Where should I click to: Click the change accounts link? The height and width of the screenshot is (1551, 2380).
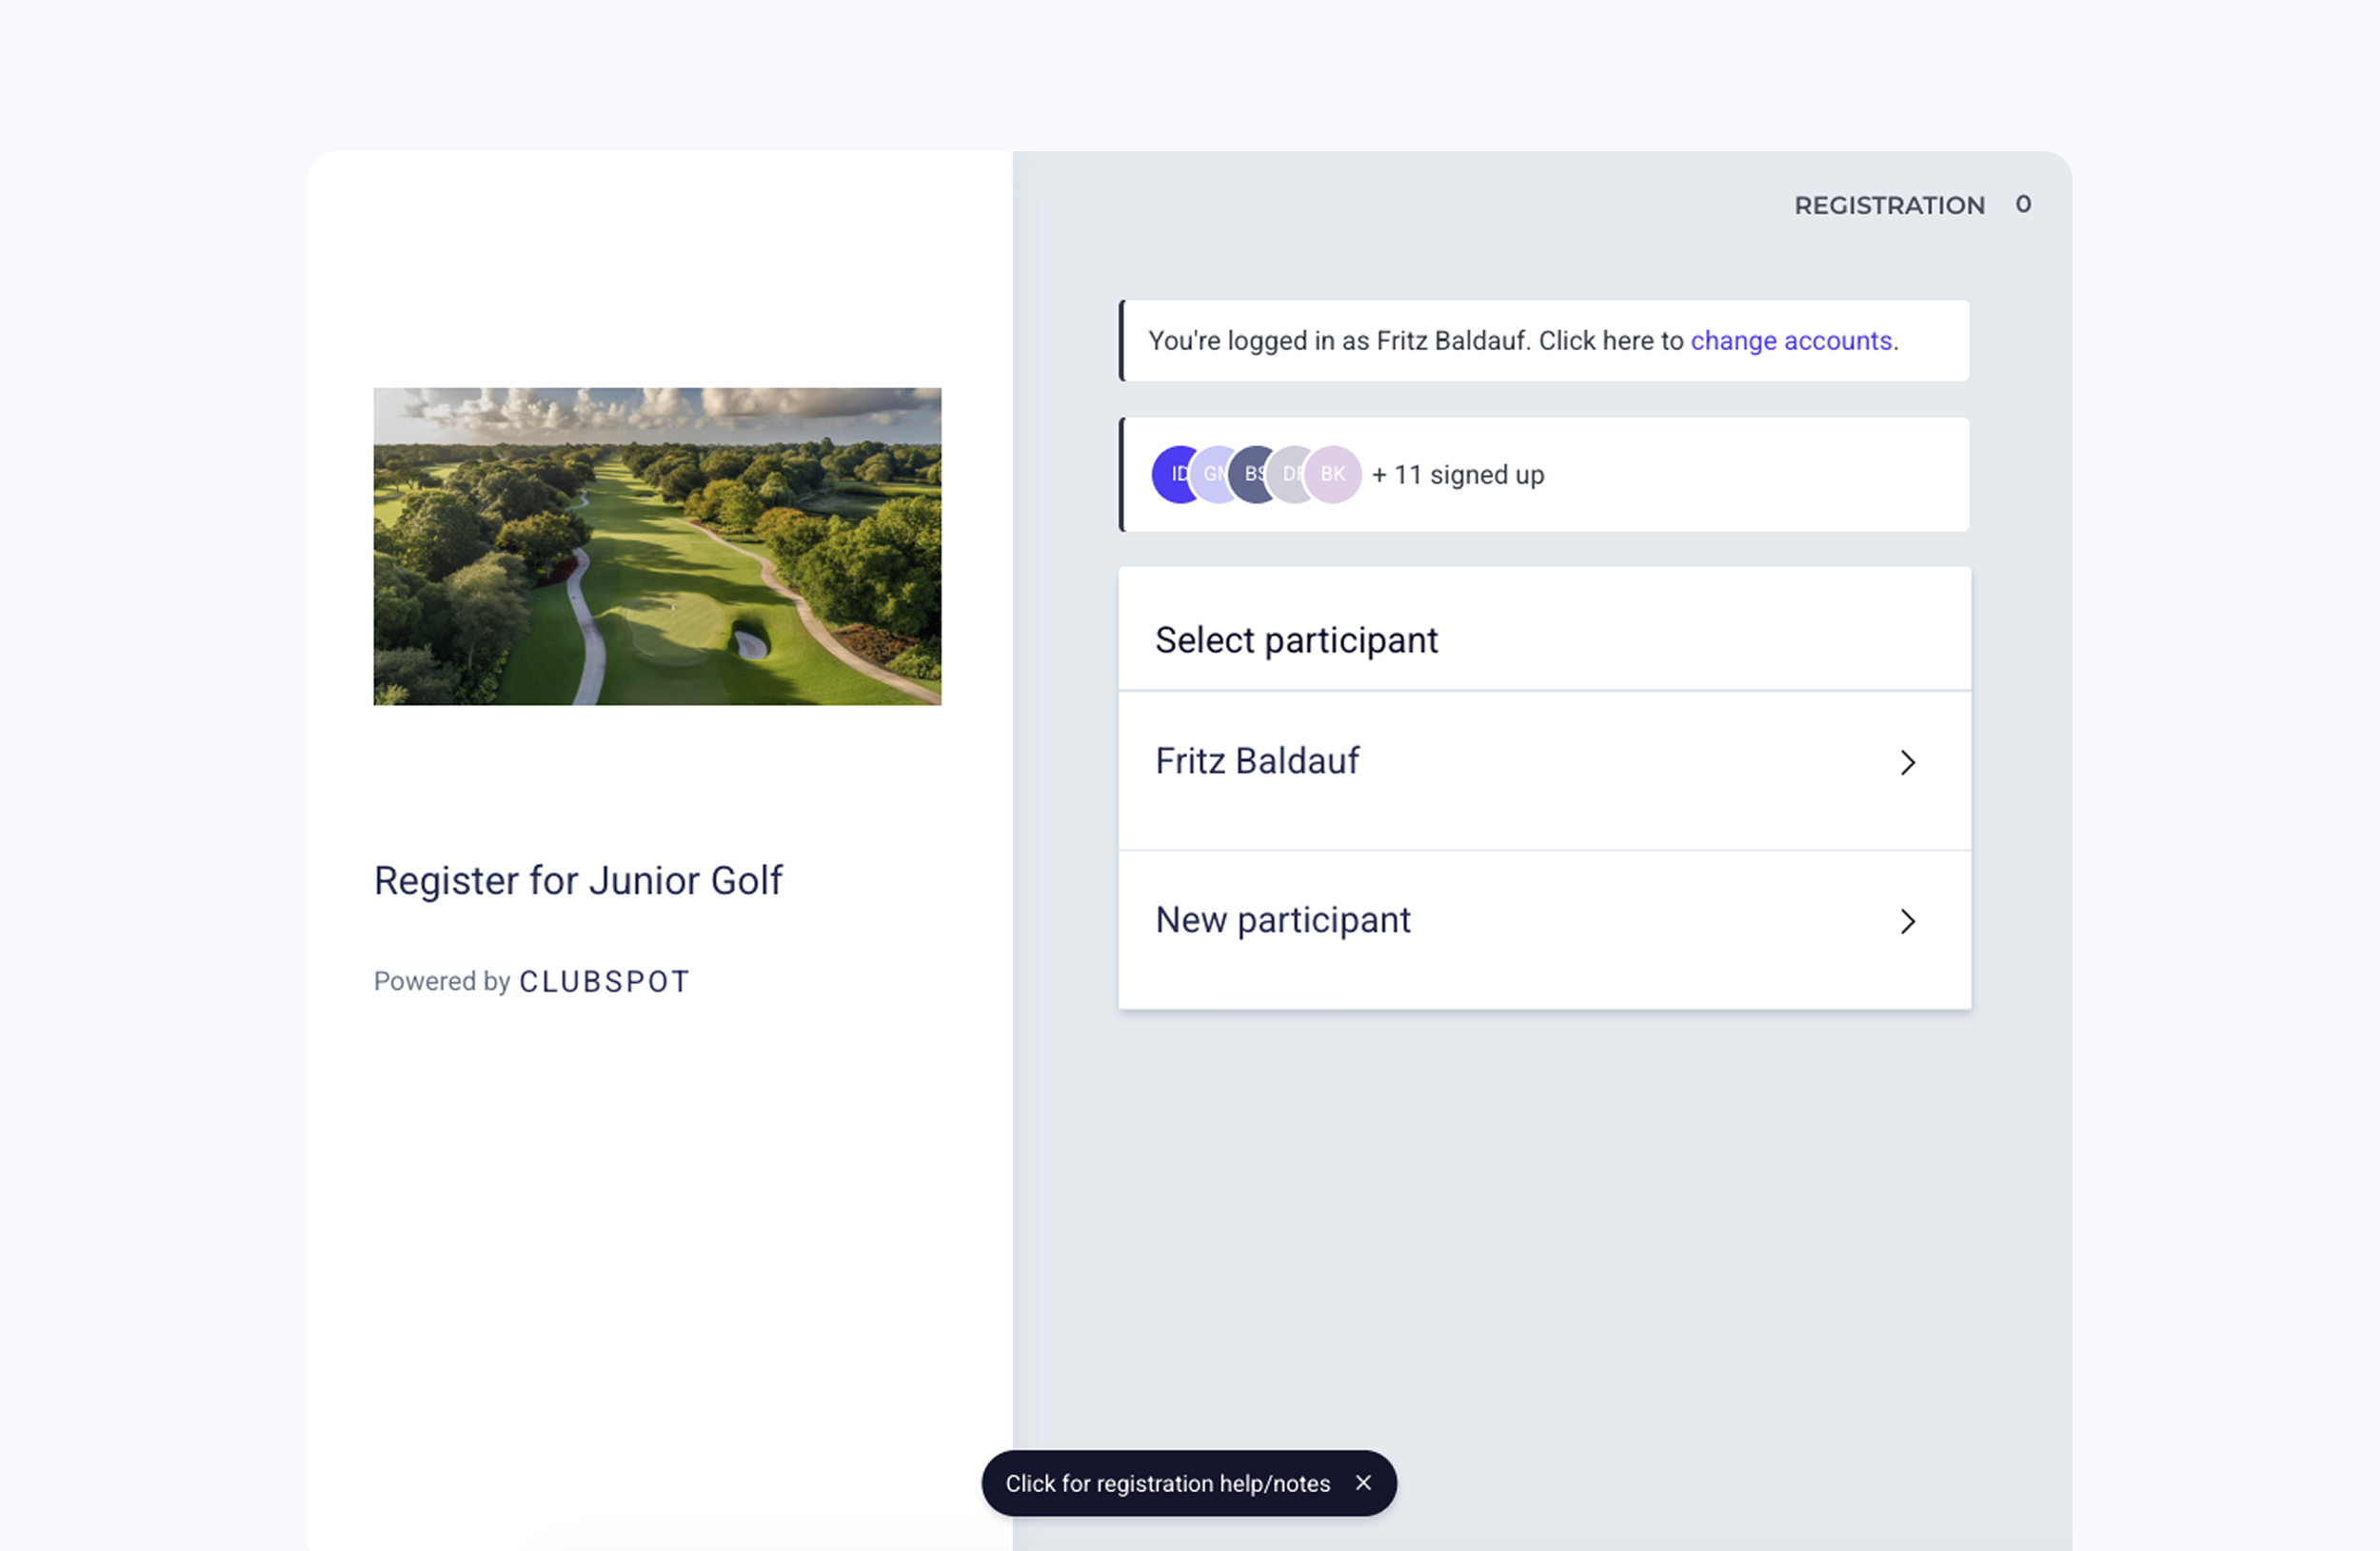(1791, 341)
